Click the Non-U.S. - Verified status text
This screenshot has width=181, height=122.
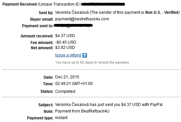click(162, 12)
